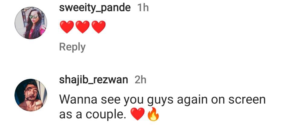Open shajib_rezwan's profile picture

31,95
